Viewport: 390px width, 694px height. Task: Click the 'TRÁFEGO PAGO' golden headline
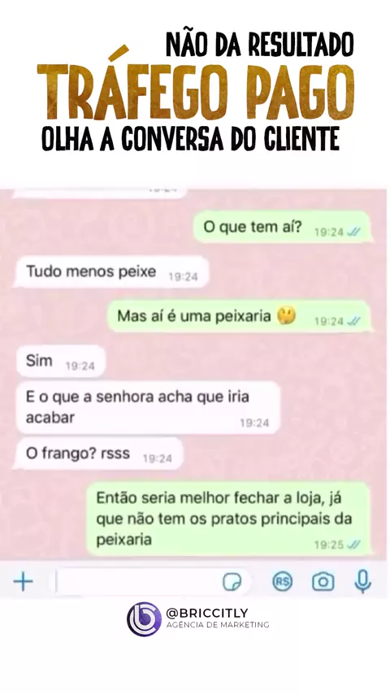[196, 92]
